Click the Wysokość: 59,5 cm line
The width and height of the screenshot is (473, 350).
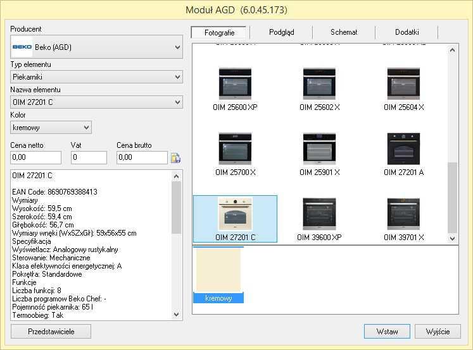click(42, 208)
